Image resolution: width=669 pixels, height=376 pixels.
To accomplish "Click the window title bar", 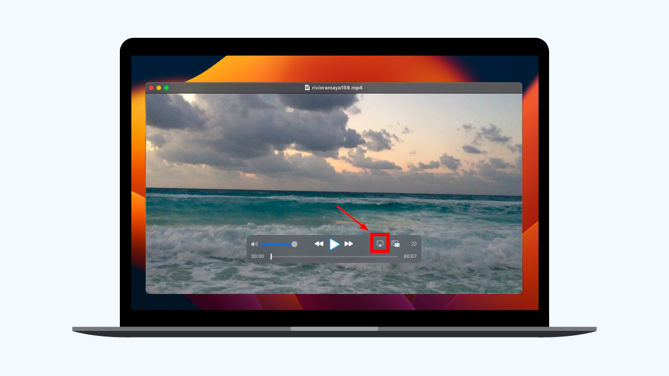I will click(234, 87).
